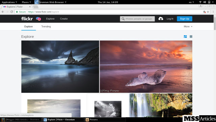Open the Create menu item
Viewport: 216px width, 122px height.
[x=64, y=19]
